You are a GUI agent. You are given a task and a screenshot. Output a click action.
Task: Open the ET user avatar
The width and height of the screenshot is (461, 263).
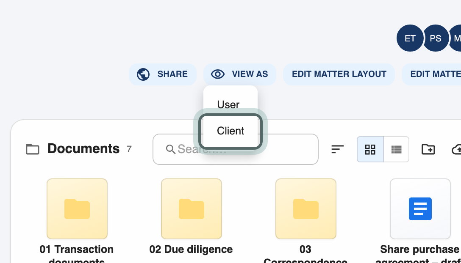click(410, 38)
